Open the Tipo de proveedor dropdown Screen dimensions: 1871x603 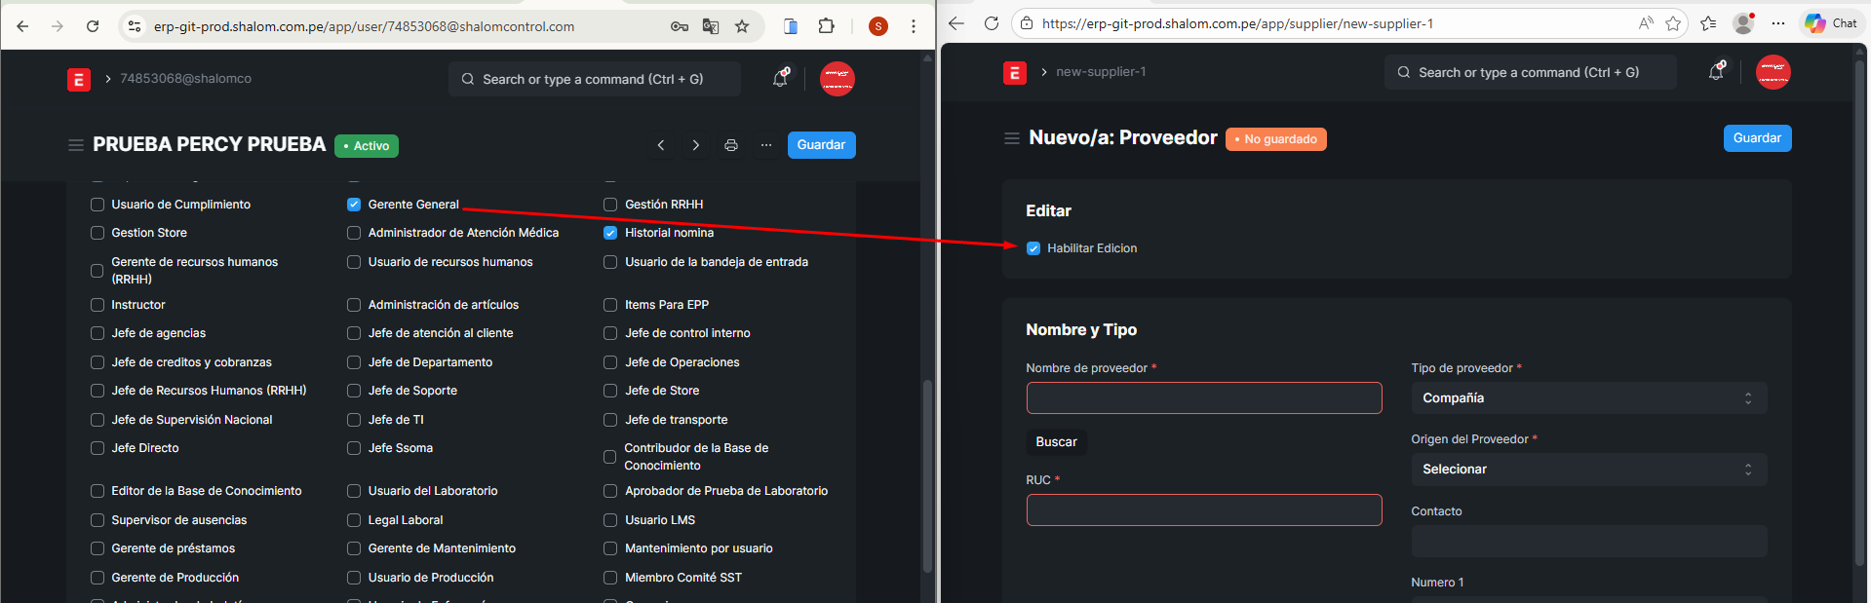click(x=1588, y=398)
